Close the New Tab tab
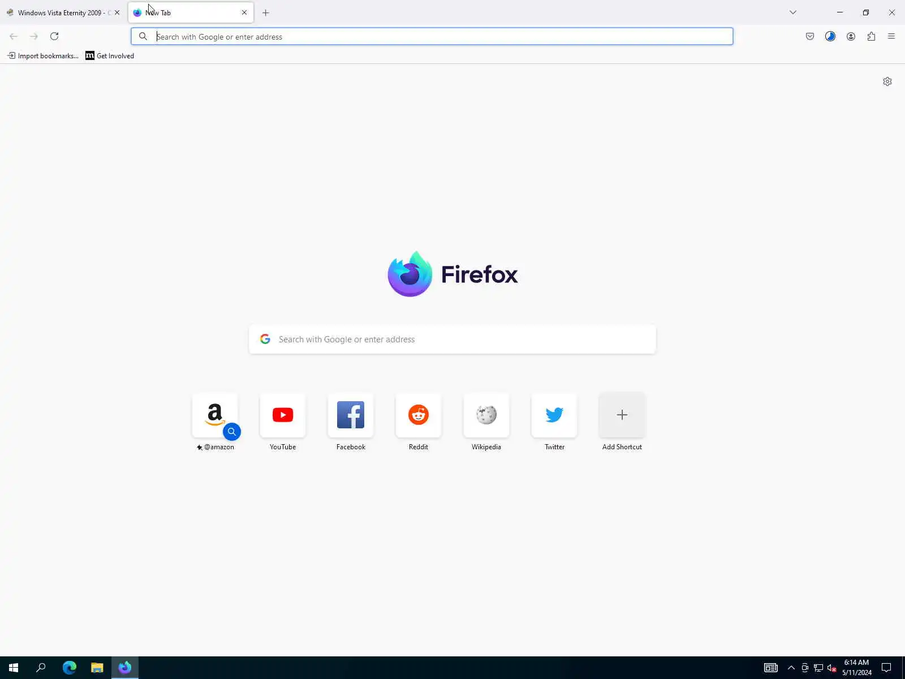Image resolution: width=905 pixels, height=679 pixels. (x=244, y=12)
